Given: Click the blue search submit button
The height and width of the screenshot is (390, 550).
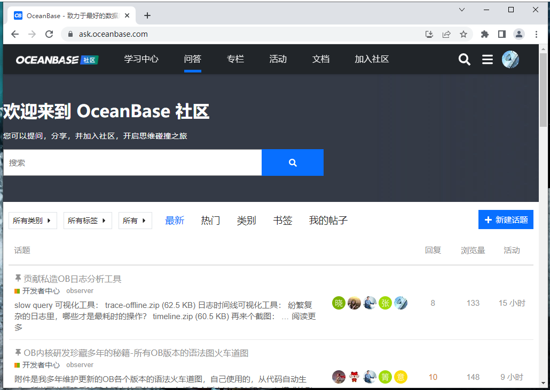Looking at the screenshot, I should point(293,162).
